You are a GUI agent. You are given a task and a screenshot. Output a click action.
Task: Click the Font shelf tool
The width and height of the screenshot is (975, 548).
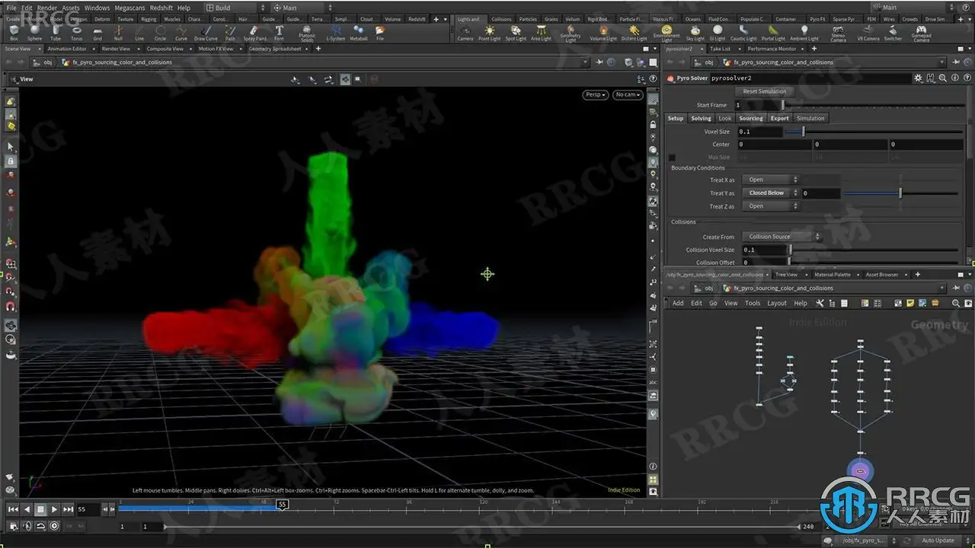pyautogui.click(x=279, y=32)
